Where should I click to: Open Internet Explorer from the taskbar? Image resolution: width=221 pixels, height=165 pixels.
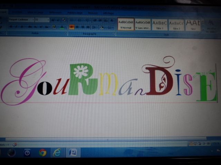point(57,153)
